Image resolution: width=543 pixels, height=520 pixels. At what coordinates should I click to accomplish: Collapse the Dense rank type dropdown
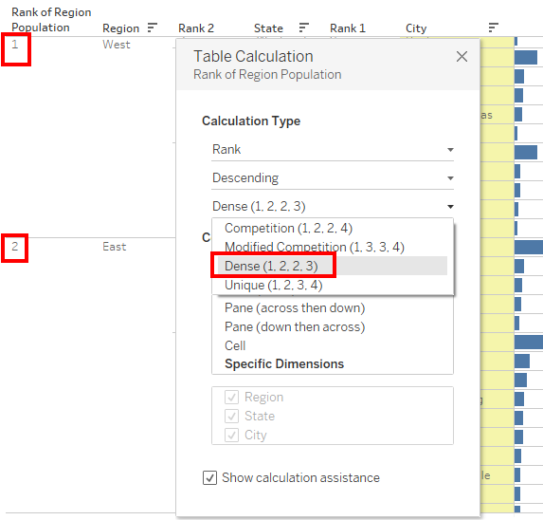333,207
